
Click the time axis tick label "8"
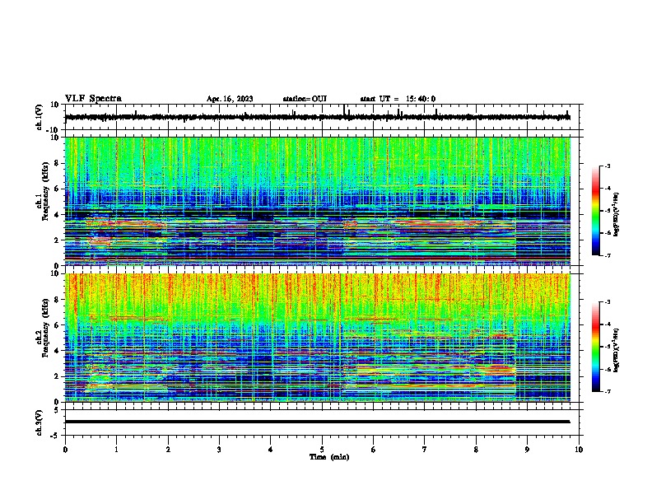point(476,450)
